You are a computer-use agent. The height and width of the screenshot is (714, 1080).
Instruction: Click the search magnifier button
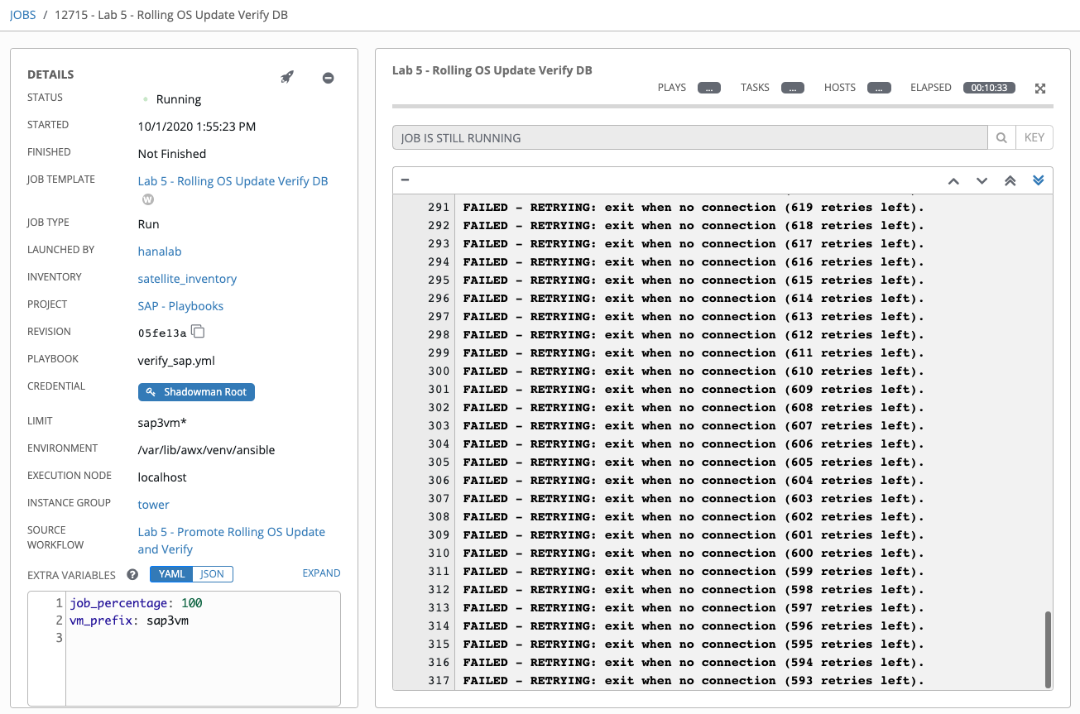1001,138
